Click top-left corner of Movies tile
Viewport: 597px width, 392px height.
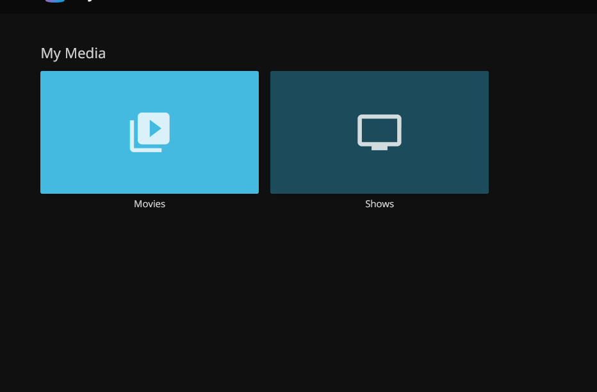click(x=43, y=74)
